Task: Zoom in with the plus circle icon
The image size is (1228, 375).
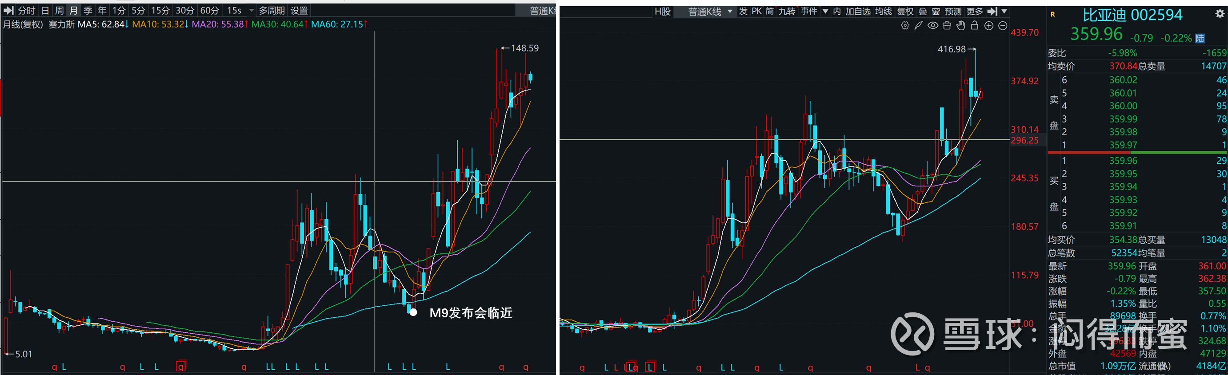Action: [989, 26]
